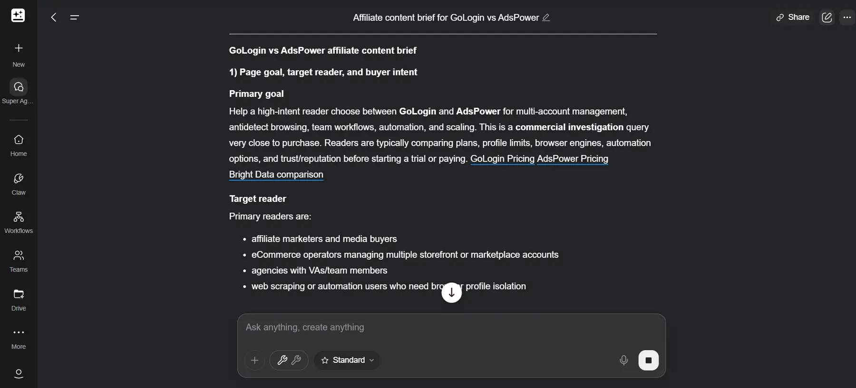Open the user profile icon
This screenshot has height=388, width=856.
coord(19,374)
